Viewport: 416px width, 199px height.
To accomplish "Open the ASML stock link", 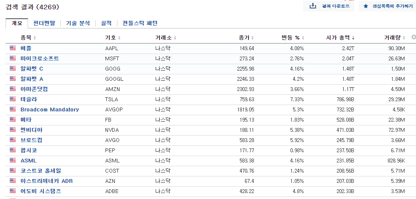I will pos(28,161).
